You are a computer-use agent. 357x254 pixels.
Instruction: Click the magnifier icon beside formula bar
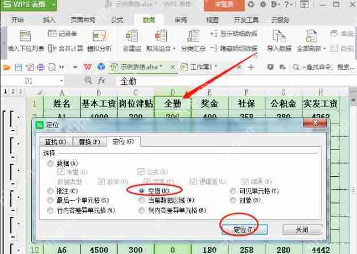[88, 80]
